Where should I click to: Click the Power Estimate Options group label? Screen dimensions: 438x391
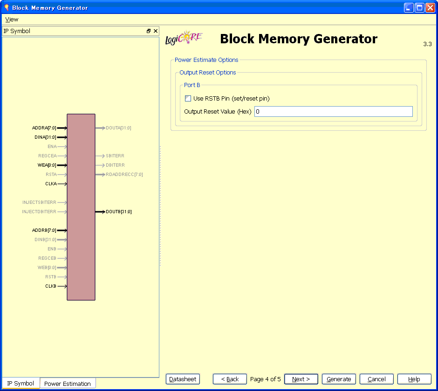tap(206, 60)
